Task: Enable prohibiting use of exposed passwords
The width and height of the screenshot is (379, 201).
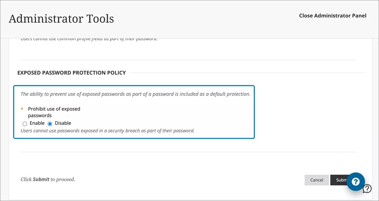Action: (x=25, y=123)
